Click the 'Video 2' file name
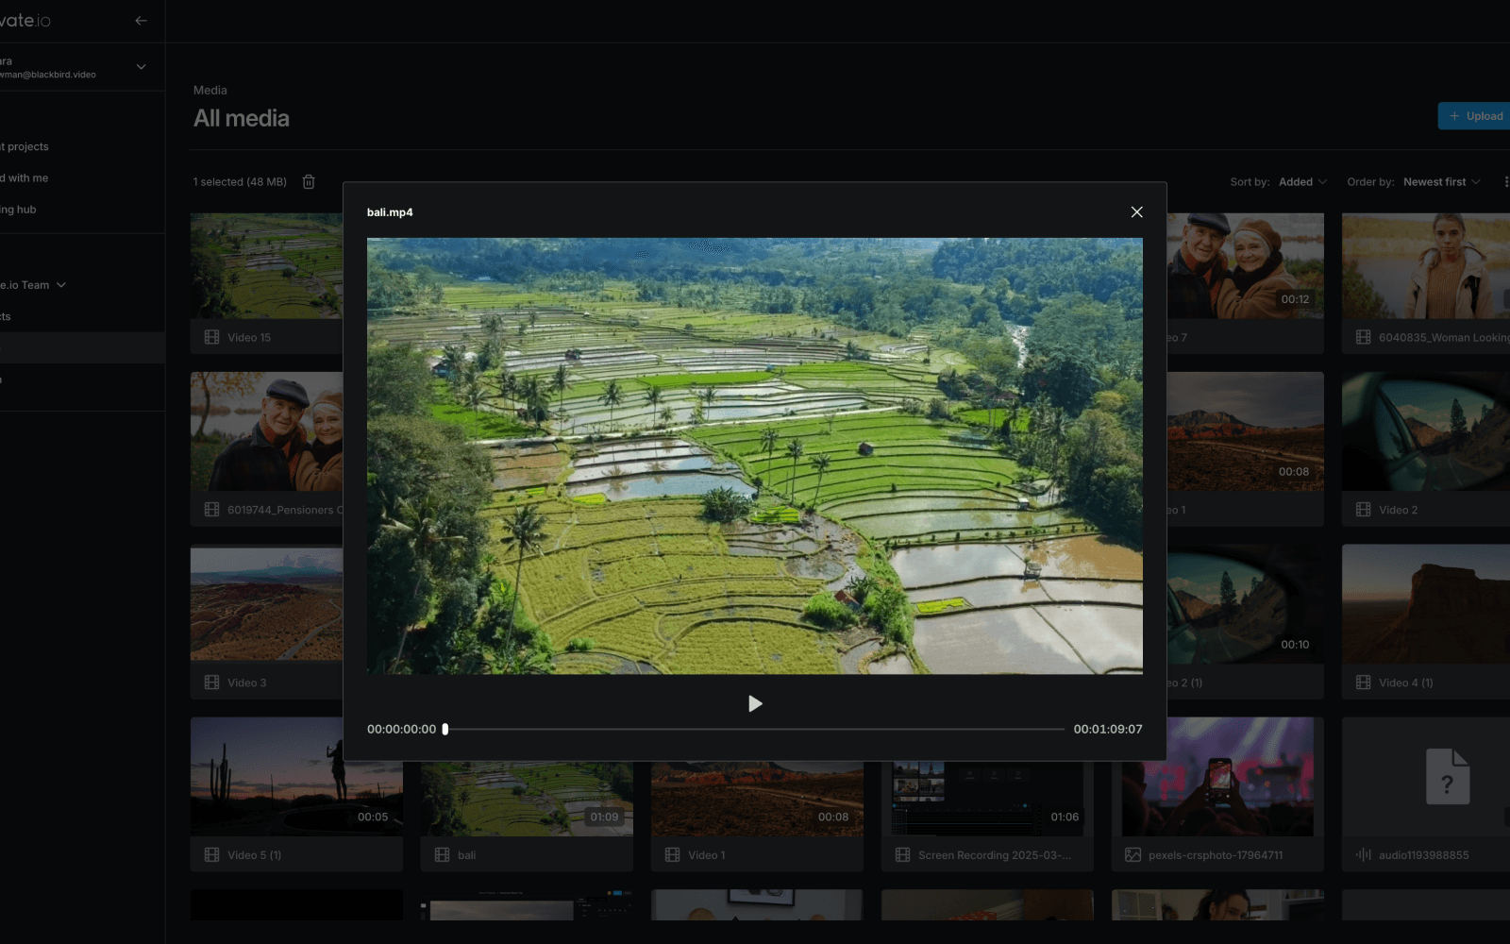This screenshot has width=1510, height=944. (x=1399, y=510)
